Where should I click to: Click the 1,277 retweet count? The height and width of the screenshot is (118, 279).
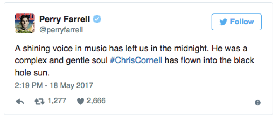57,101
